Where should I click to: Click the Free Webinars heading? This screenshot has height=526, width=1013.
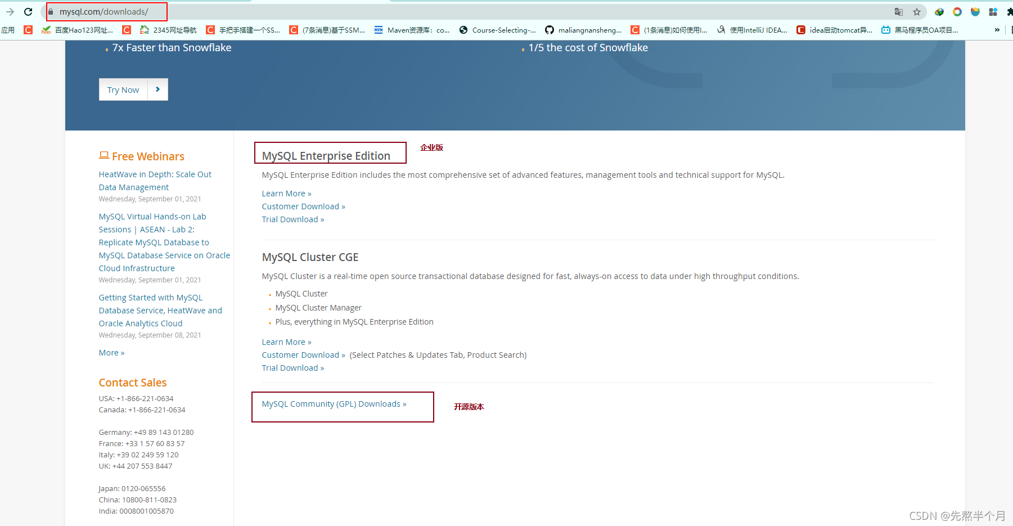pyautogui.click(x=148, y=156)
